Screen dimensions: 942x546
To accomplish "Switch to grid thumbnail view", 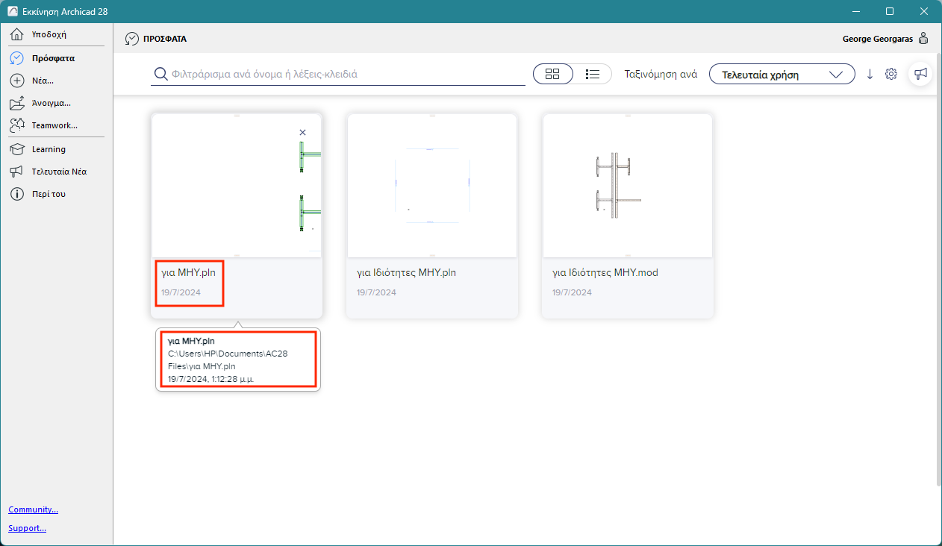I will (x=553, y=74).
